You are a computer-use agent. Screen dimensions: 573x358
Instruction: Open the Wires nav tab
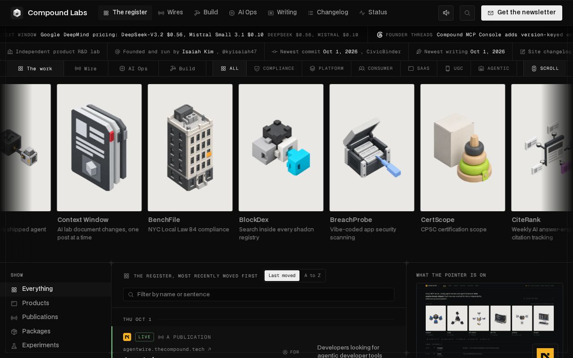point(171,13)
